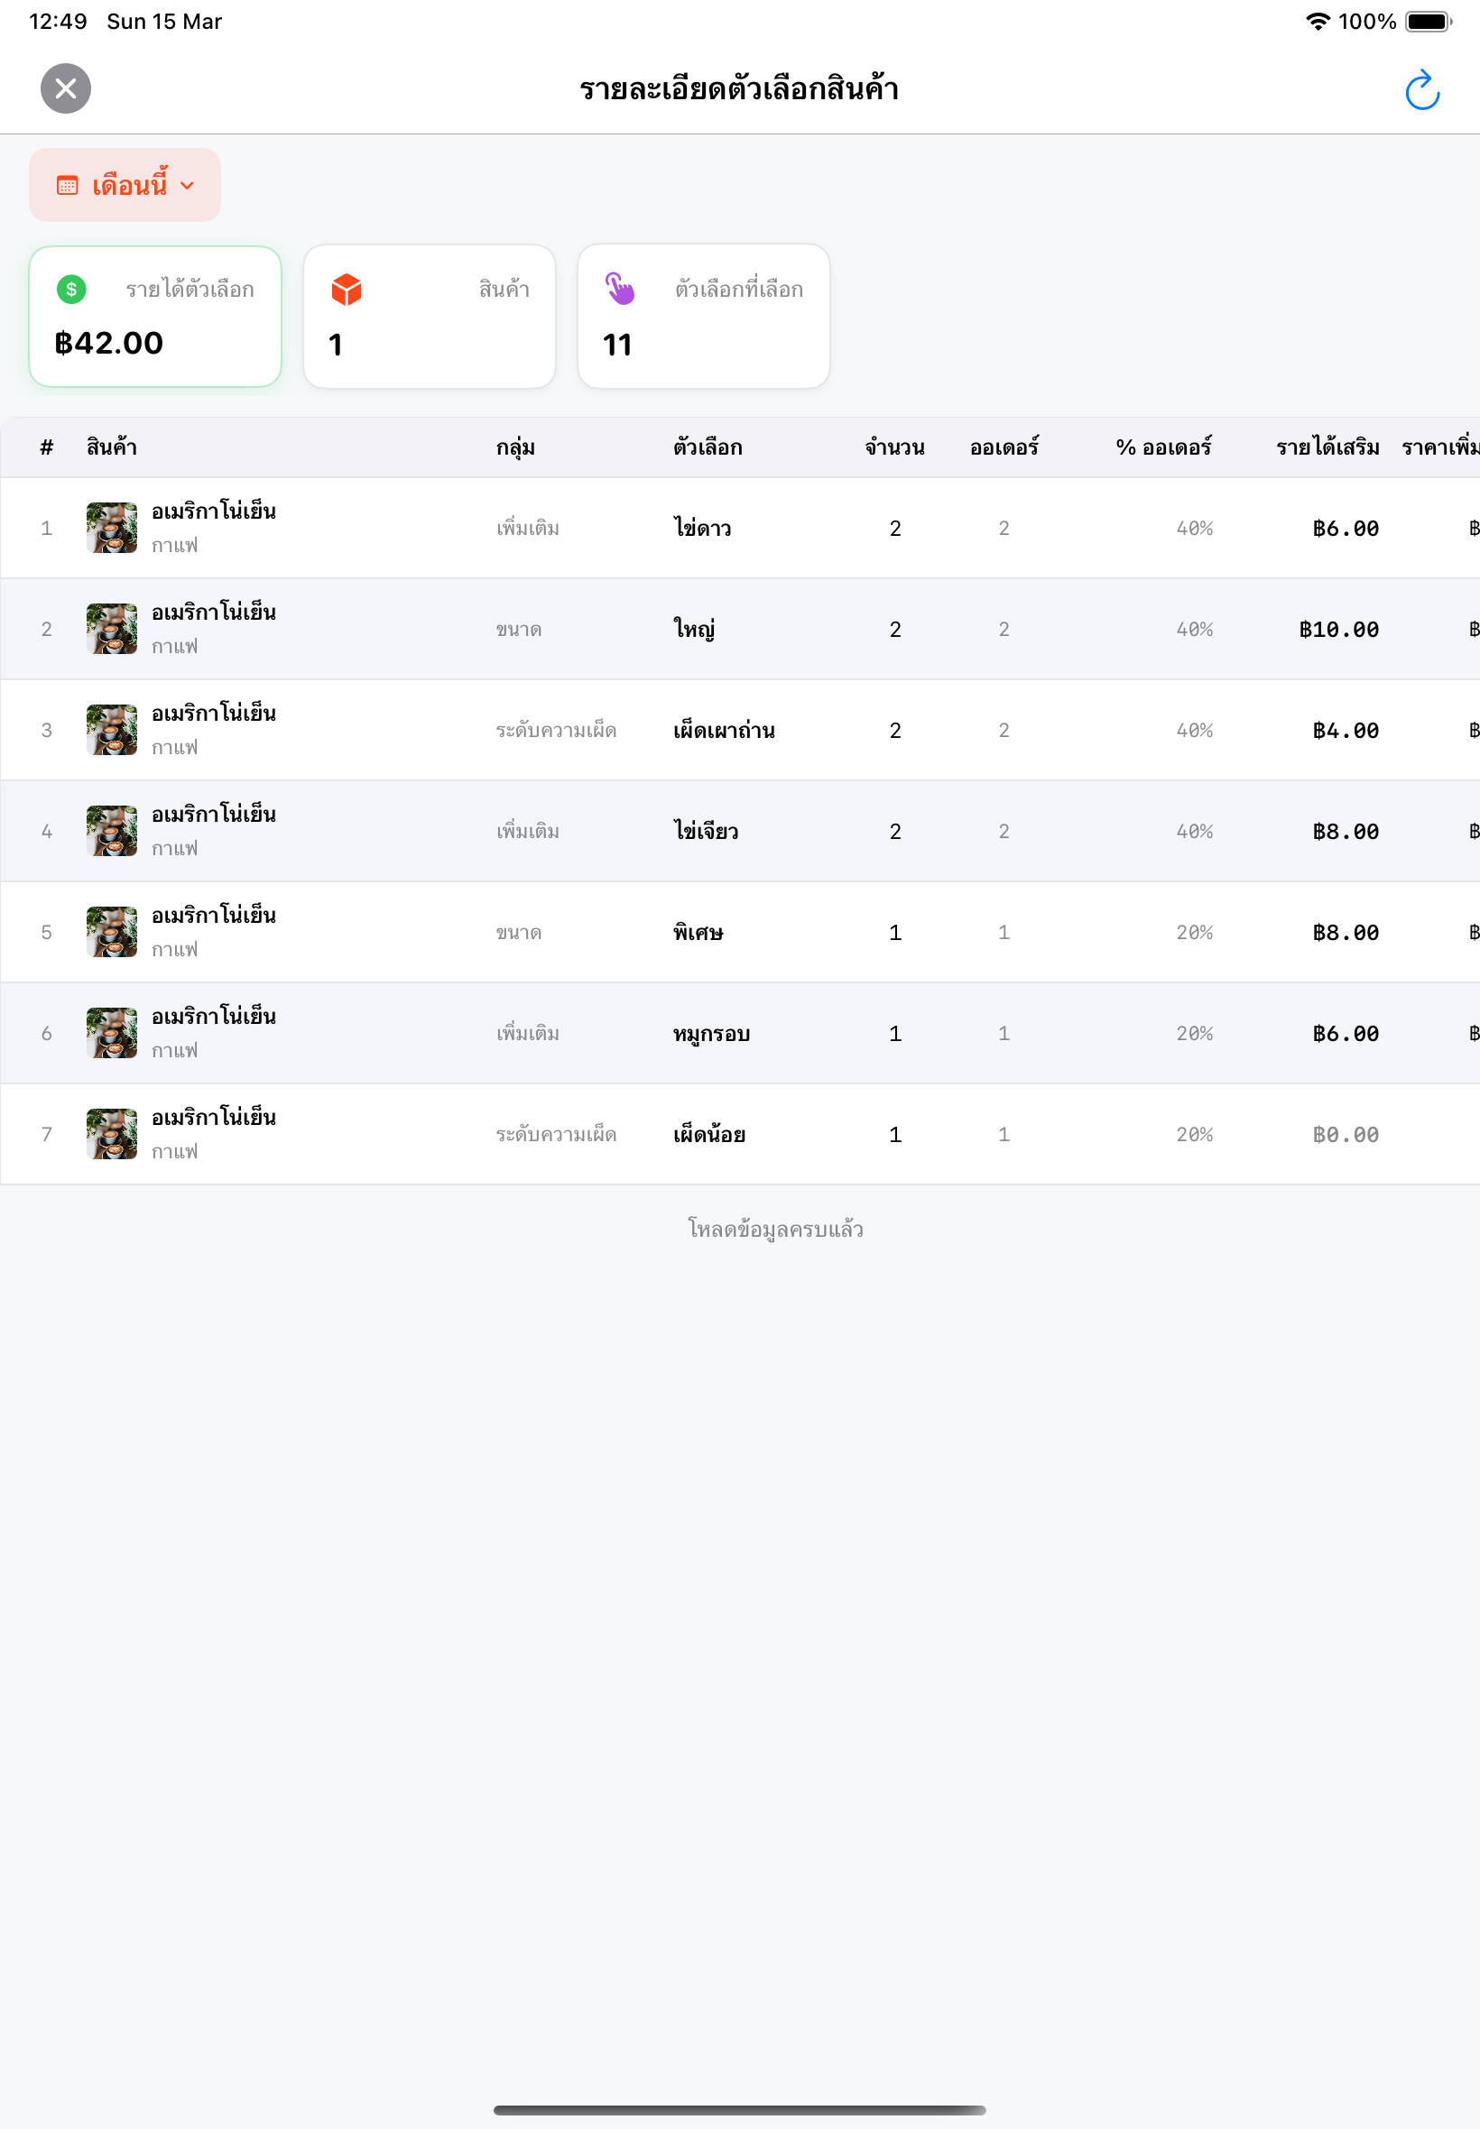Select the เผ็ดเผาถ่าน row
This screenshot has width=1480, height=2129.
click(740, 731)
